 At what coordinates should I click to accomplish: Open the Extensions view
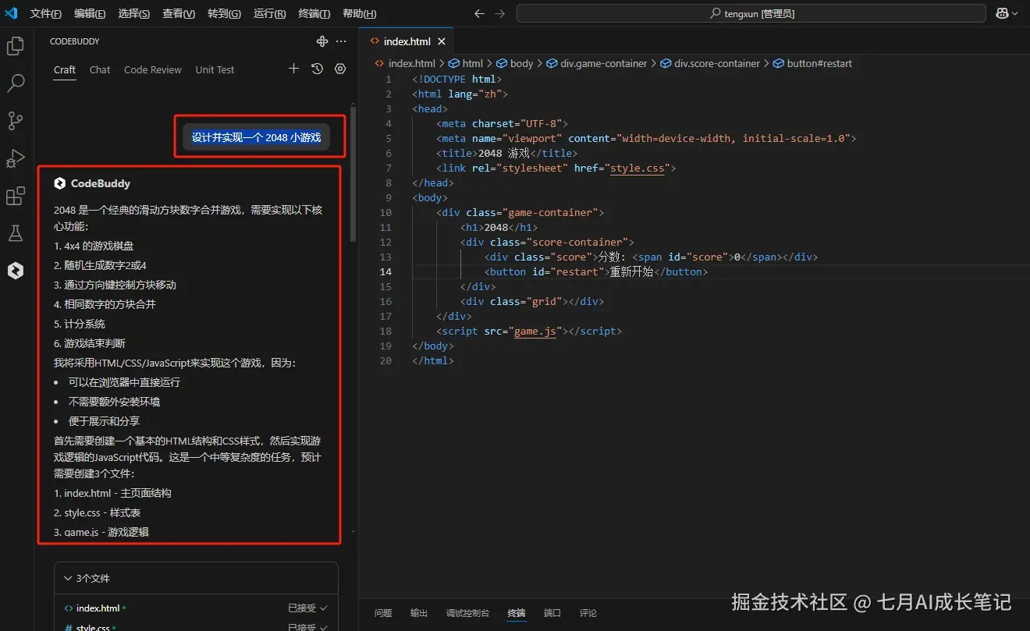[x=16, y=196]
